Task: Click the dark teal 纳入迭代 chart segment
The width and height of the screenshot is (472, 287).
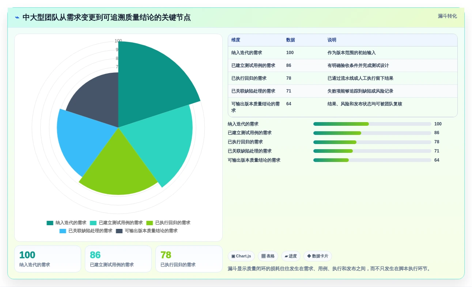Action: point(150,84)
